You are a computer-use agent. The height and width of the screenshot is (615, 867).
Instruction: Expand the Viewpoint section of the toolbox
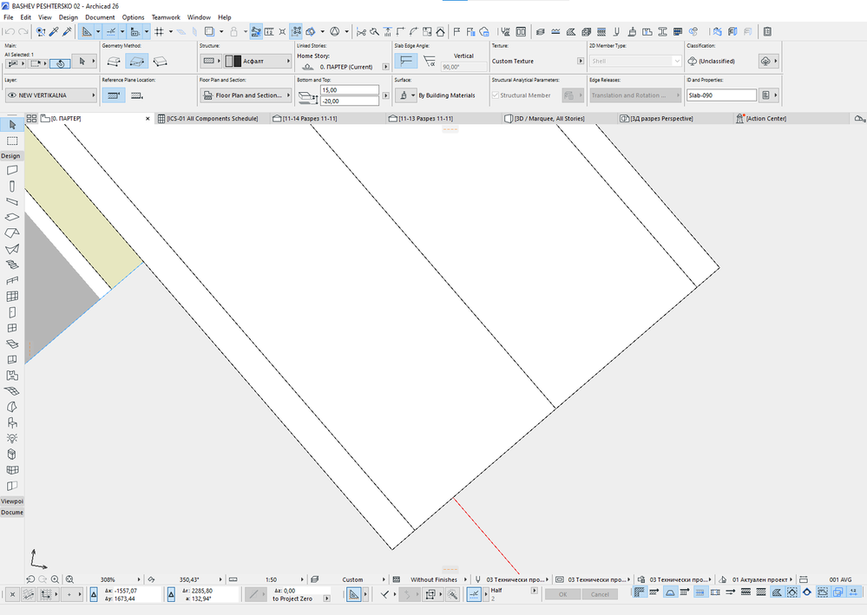[x=12, y=501]
